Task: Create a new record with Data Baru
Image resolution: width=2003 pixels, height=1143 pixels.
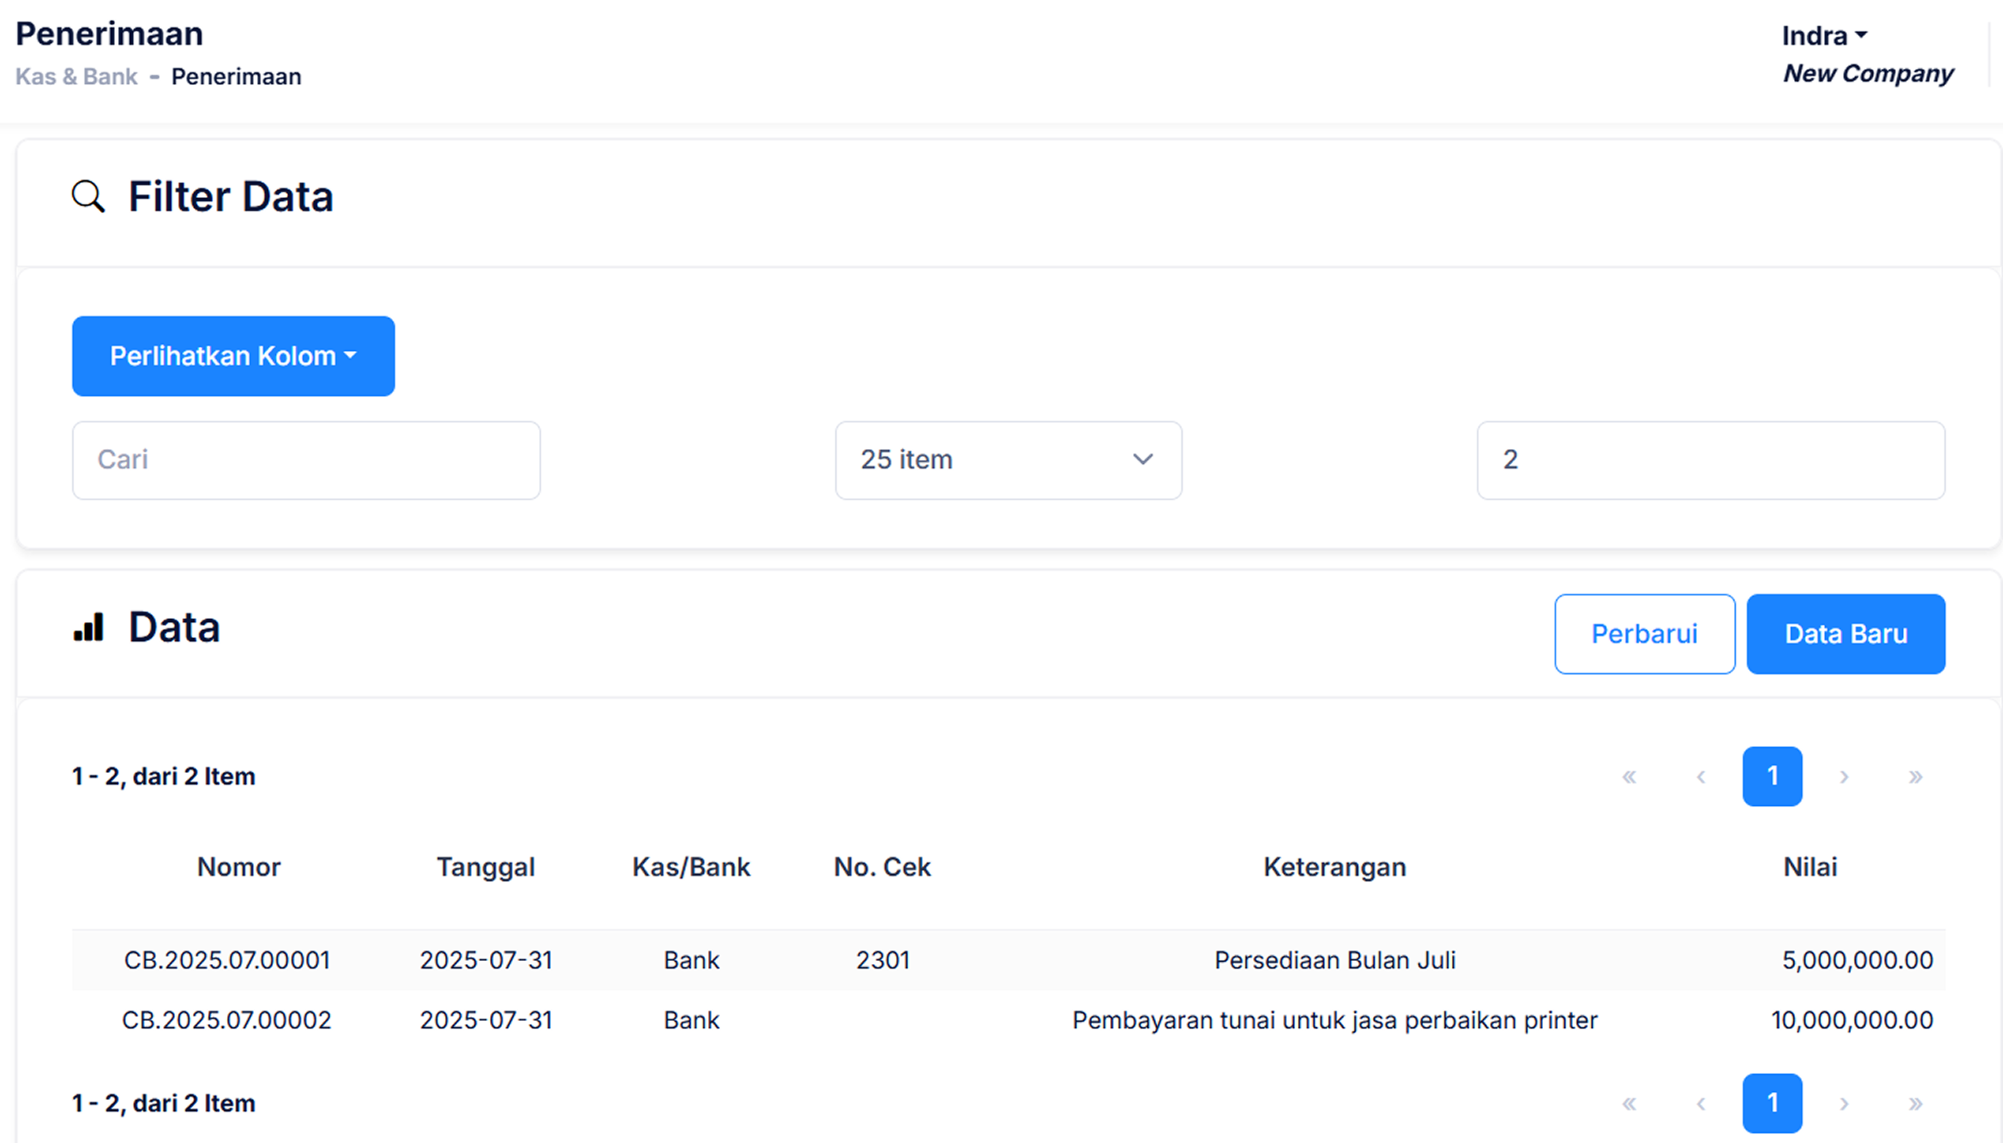Action: coord(1845,633)
